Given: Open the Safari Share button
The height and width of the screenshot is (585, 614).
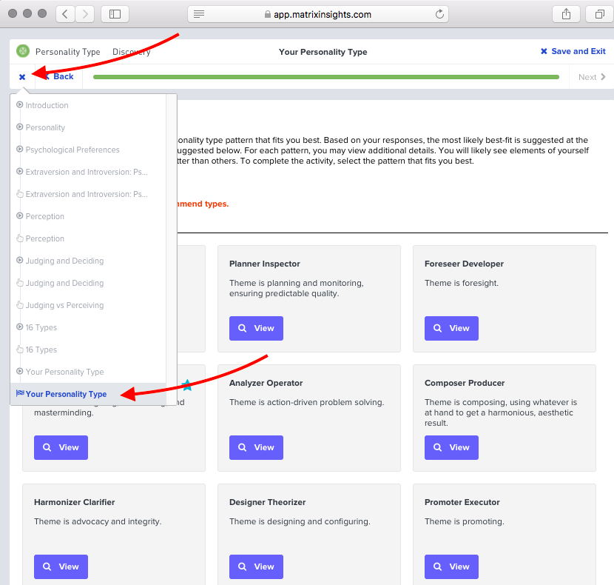Looking at the screenshot, I should pyautogui.click(x=566, y=14).
